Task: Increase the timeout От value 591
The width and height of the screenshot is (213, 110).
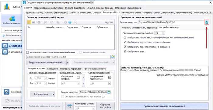Action: [x=45, y=78]
